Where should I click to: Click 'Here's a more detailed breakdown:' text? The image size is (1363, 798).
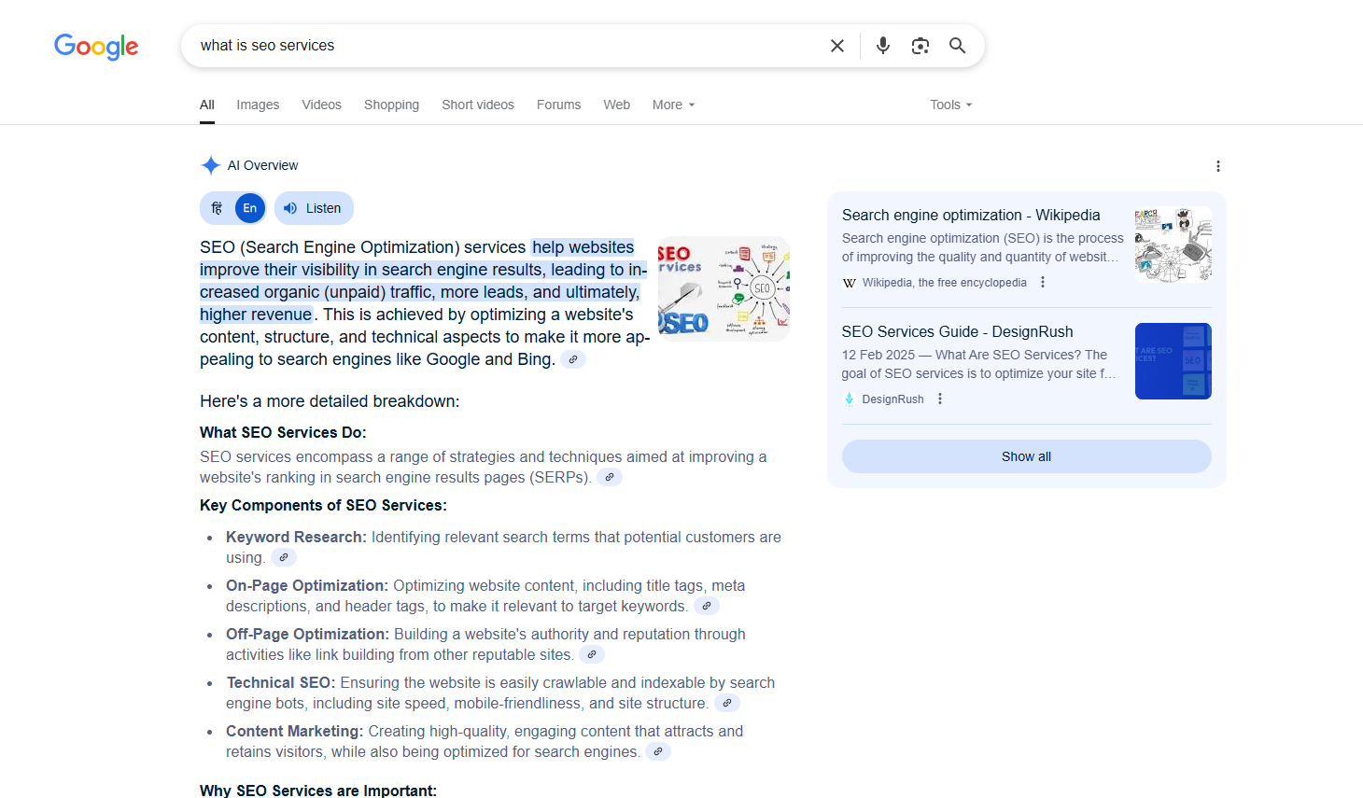(x=330, y=401)
